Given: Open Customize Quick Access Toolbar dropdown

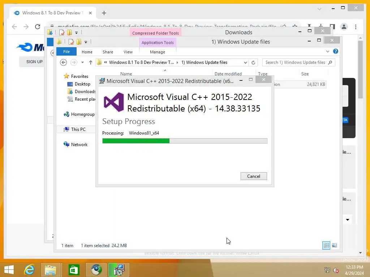Looking at the screenshot, I should click(x=86, y=42).
